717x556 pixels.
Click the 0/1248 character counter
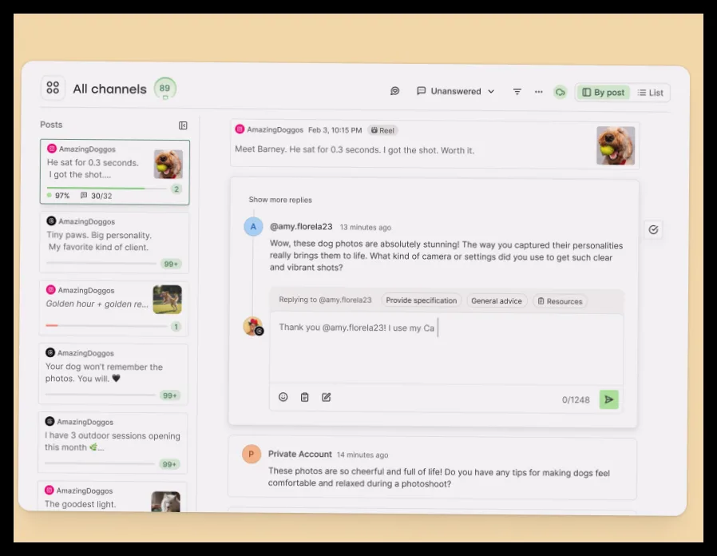click(576, 399)
